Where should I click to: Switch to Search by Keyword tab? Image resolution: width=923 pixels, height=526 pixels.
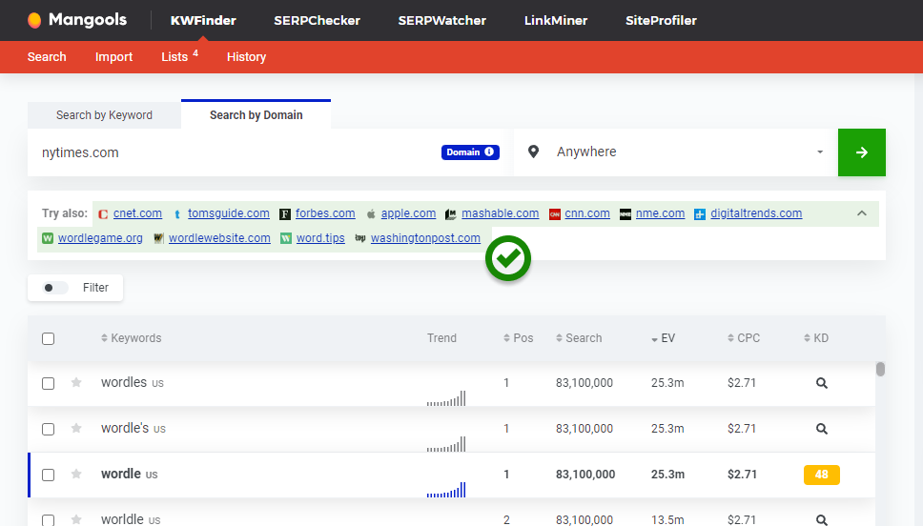click(104, 115)
